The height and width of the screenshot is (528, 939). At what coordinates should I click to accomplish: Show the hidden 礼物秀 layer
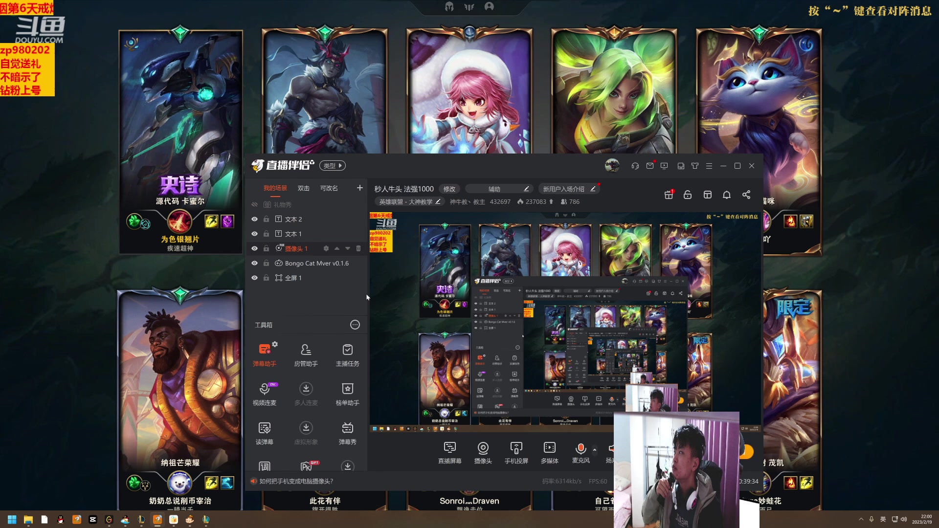254,204
